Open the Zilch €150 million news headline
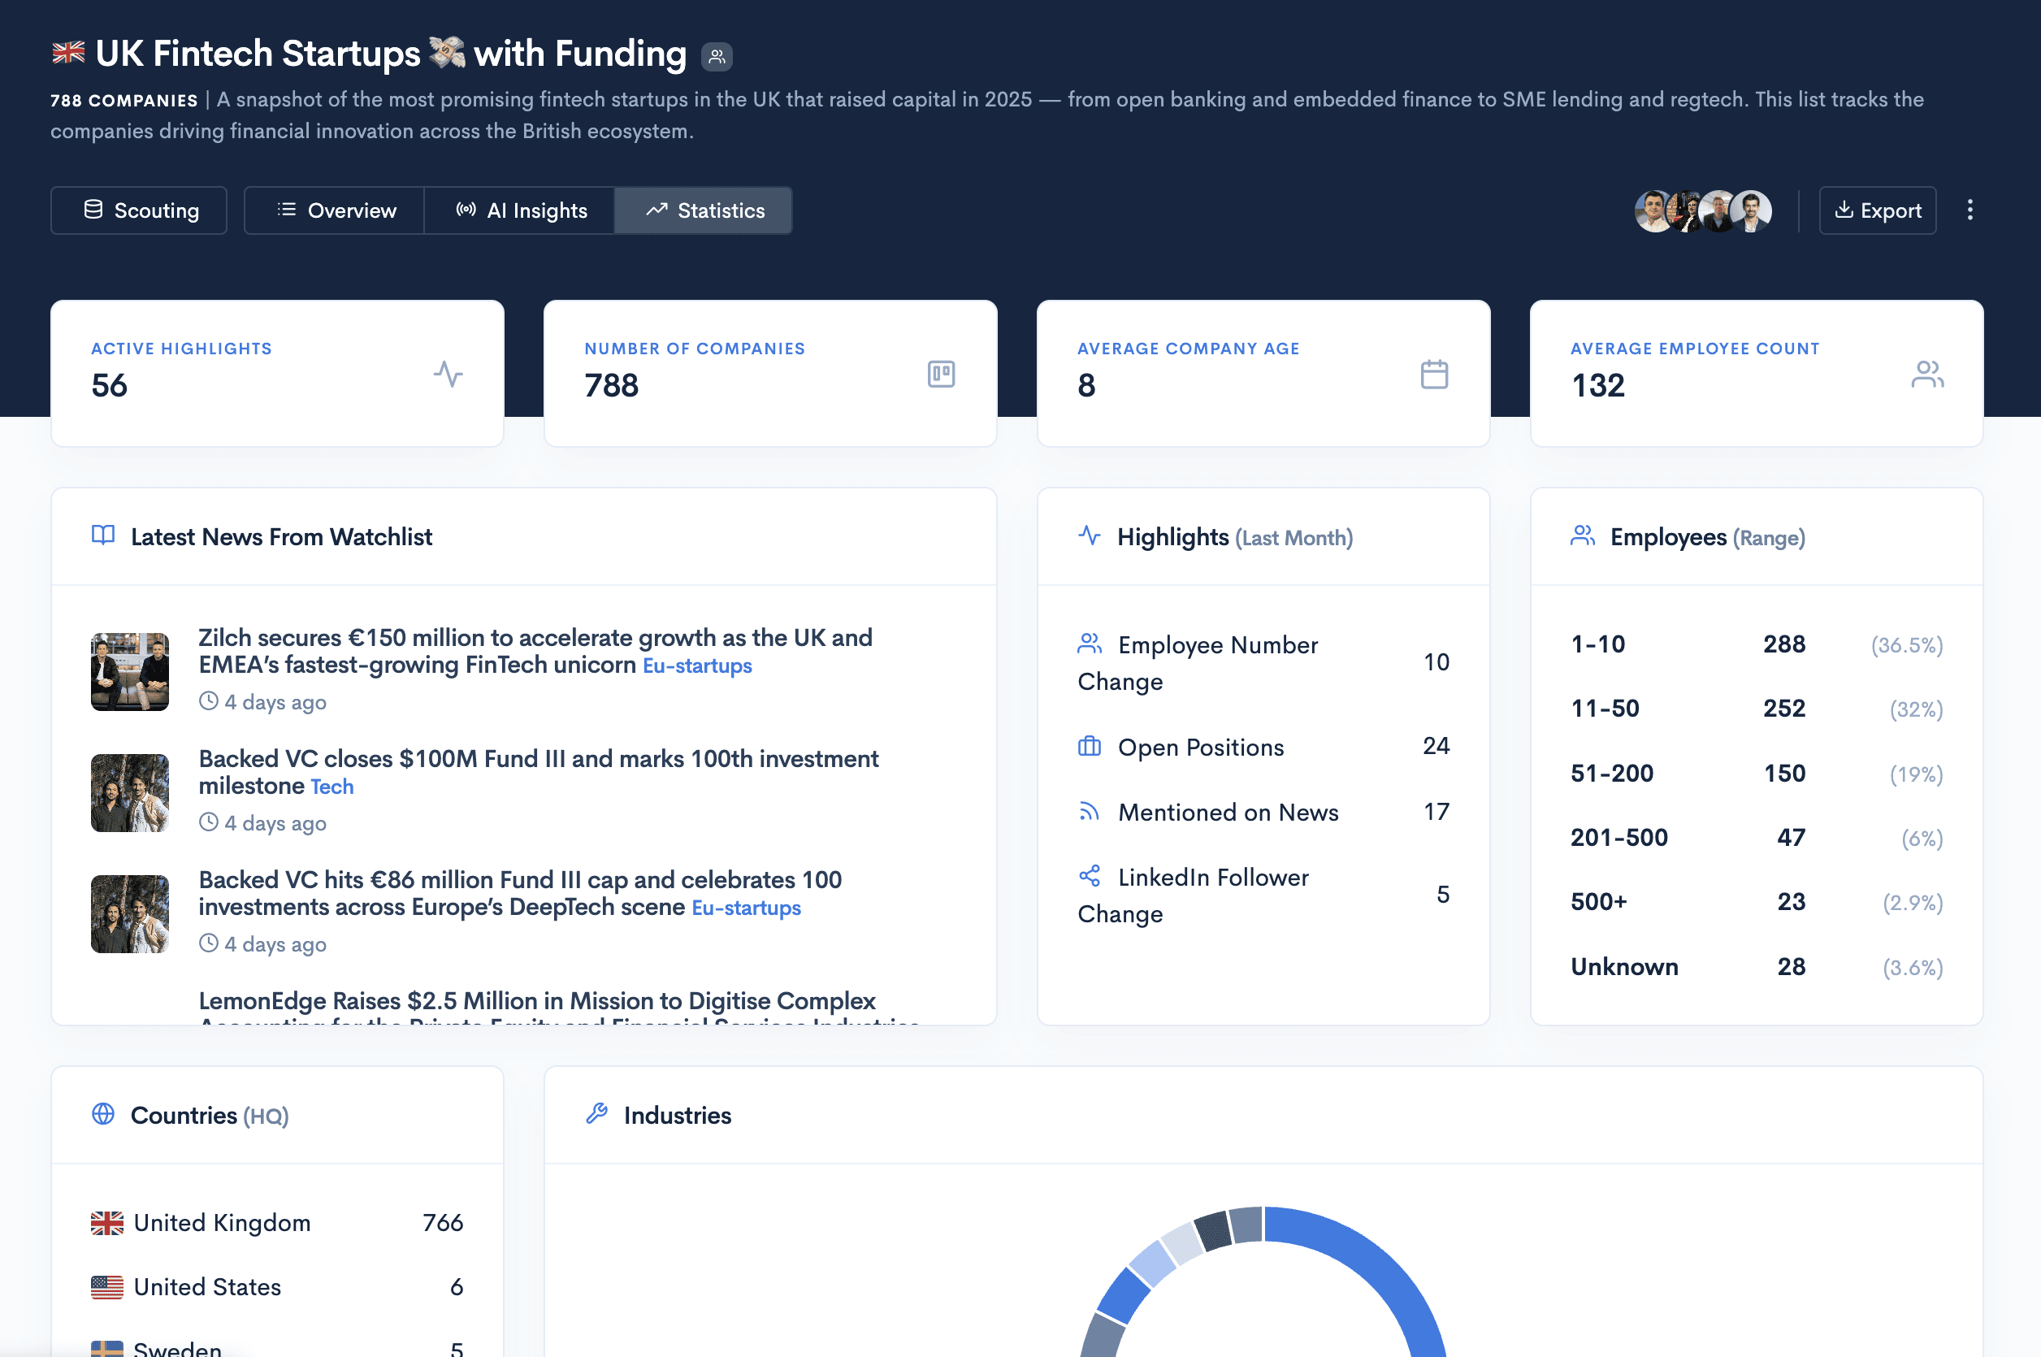The width and height of the screenshot is (2041, 1357). click(x=535, y=639)
